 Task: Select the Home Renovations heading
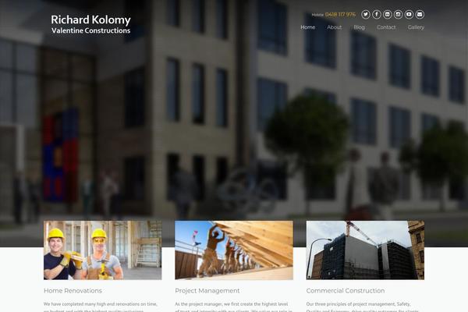pos(73,290)
